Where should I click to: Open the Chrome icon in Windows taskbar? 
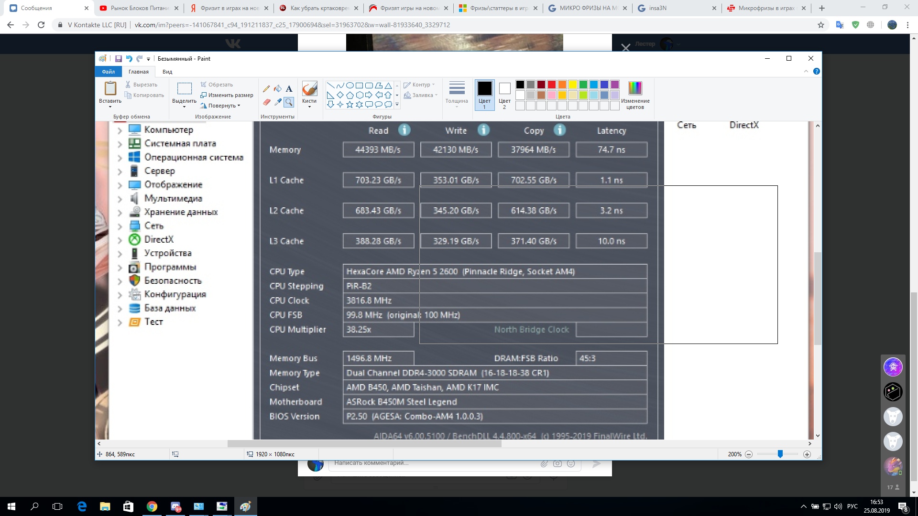(152, 506)
